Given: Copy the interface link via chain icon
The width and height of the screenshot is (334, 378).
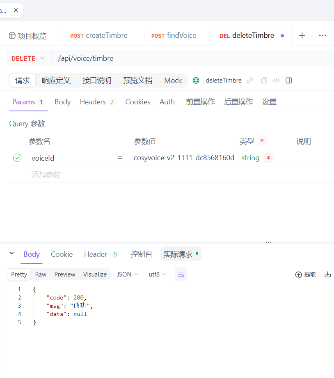Looking at the screenshot, I should pos(250,80).
